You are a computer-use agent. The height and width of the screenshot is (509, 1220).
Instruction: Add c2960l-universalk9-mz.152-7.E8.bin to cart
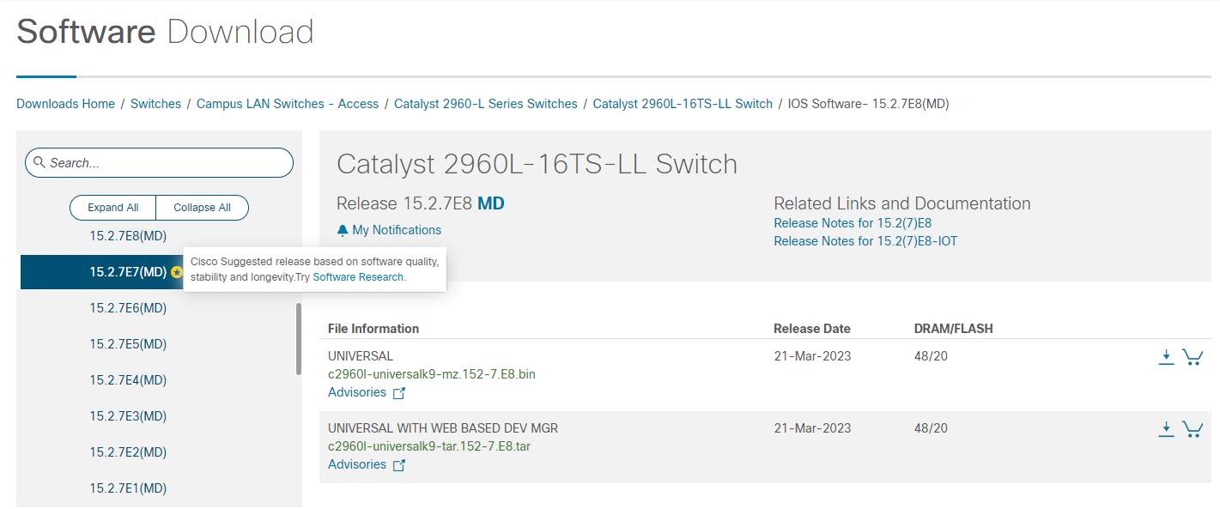click(1193, 357)
